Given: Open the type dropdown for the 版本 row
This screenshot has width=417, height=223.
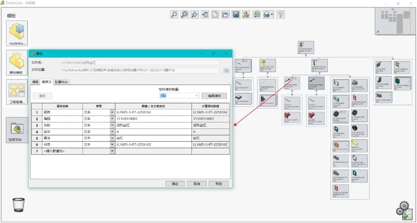Looking at the screenshot, I should 112,132.
